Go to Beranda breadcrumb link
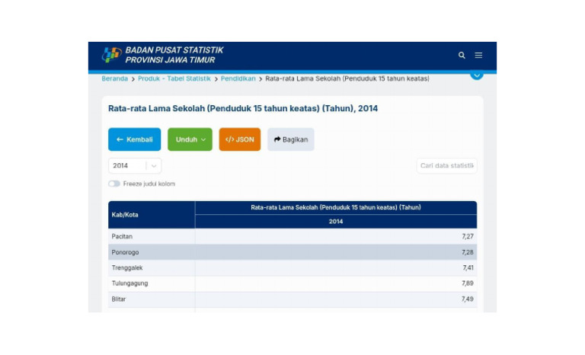This screenshot has height=355, width=585. pyautogui.click(x=114, y=78)
